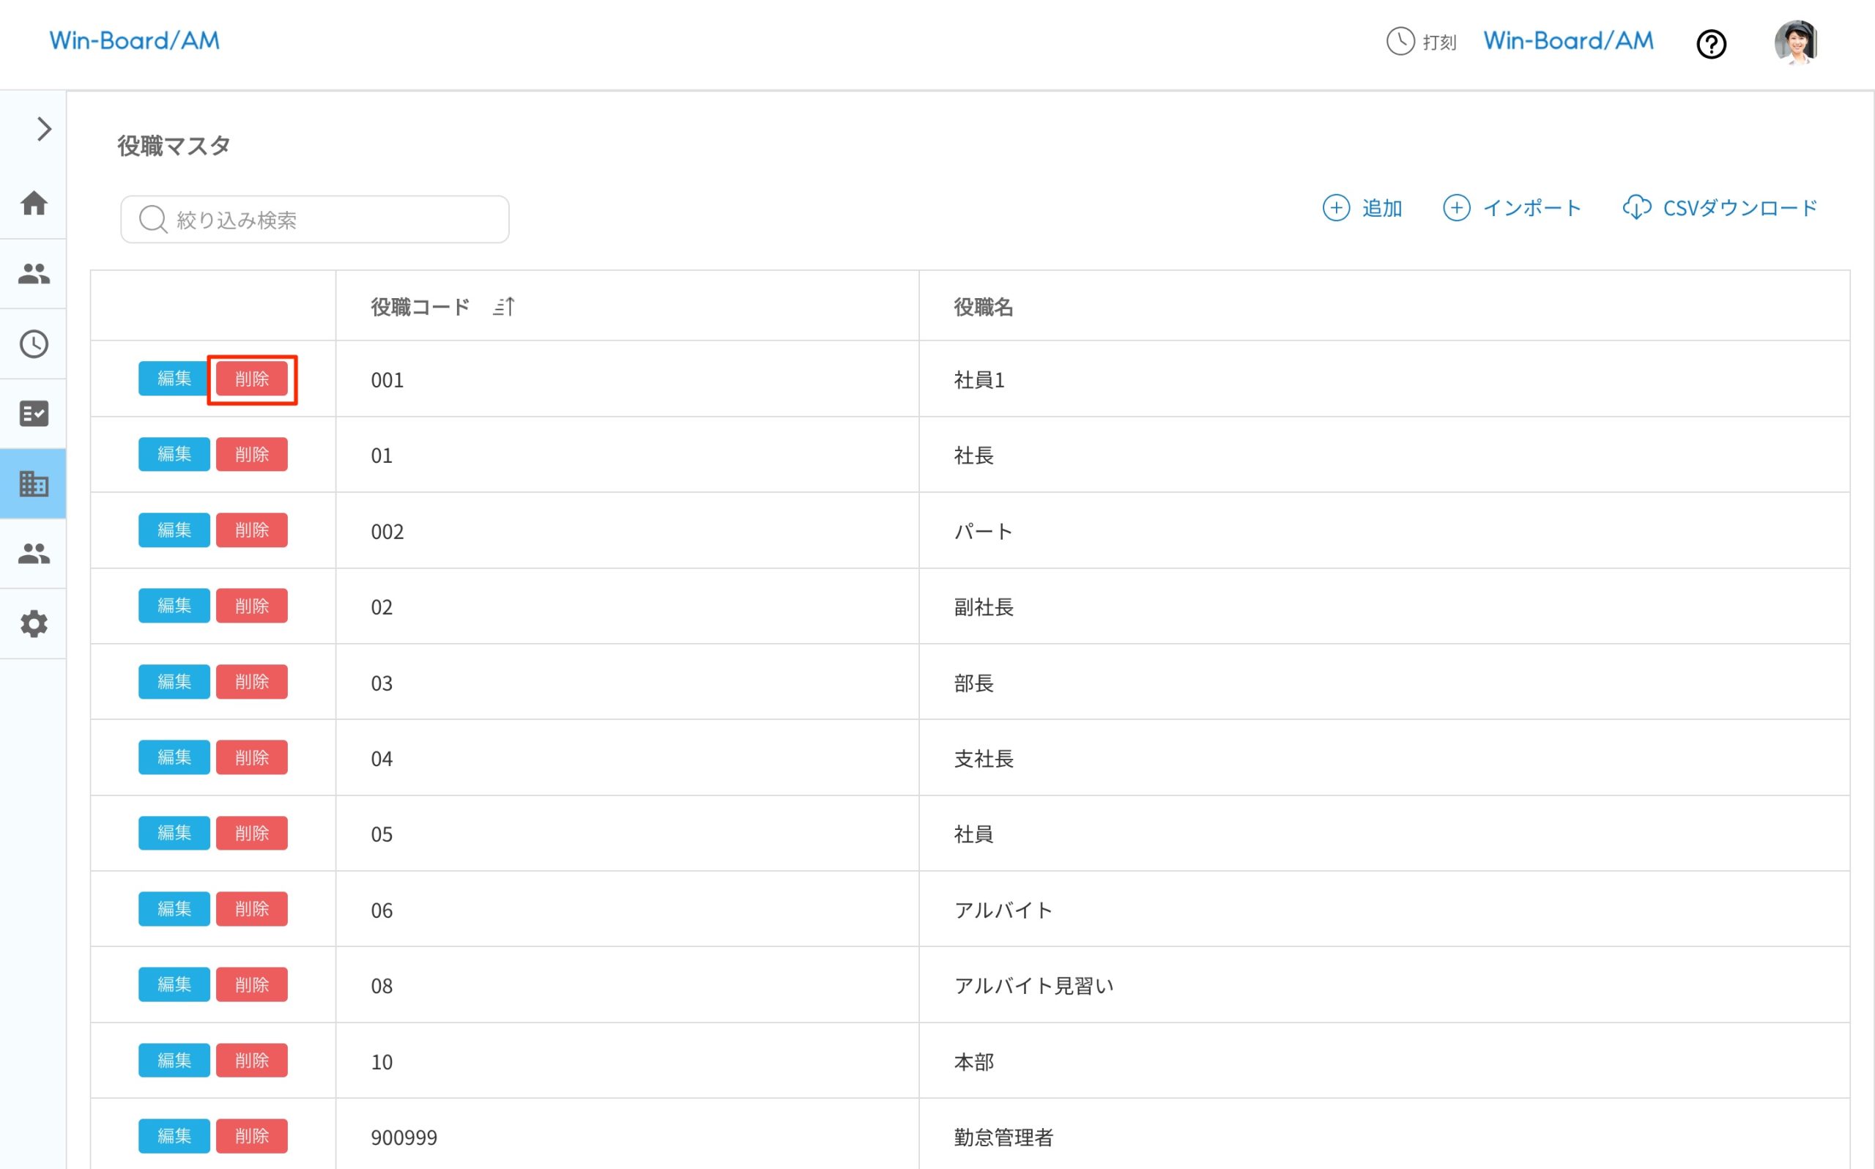Open the help question mark icon

(x=1712, y=44)
